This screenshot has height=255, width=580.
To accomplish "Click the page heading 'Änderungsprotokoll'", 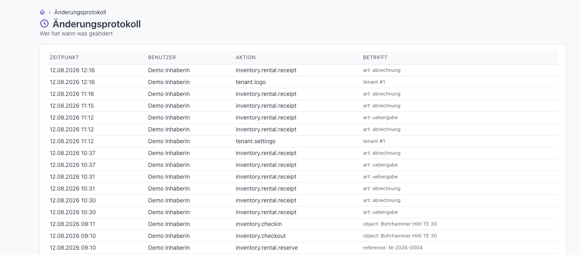I will pyautogui.click(x=97, y=24).
